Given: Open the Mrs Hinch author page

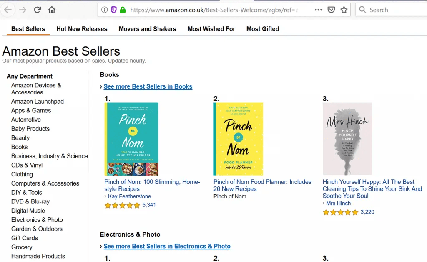Looking at the screenshot, I should [x=338, y=203].
